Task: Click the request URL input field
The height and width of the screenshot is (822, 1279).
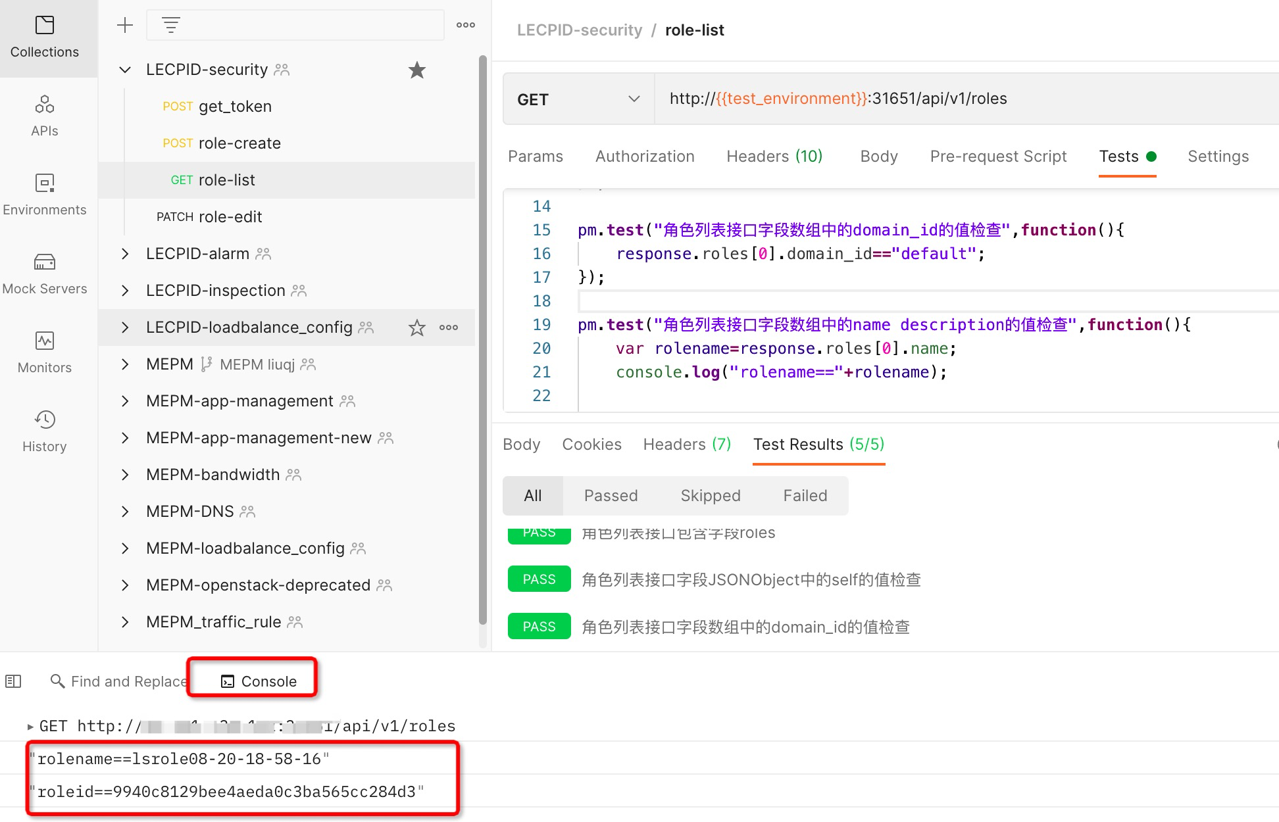Action: pos(967,99)
